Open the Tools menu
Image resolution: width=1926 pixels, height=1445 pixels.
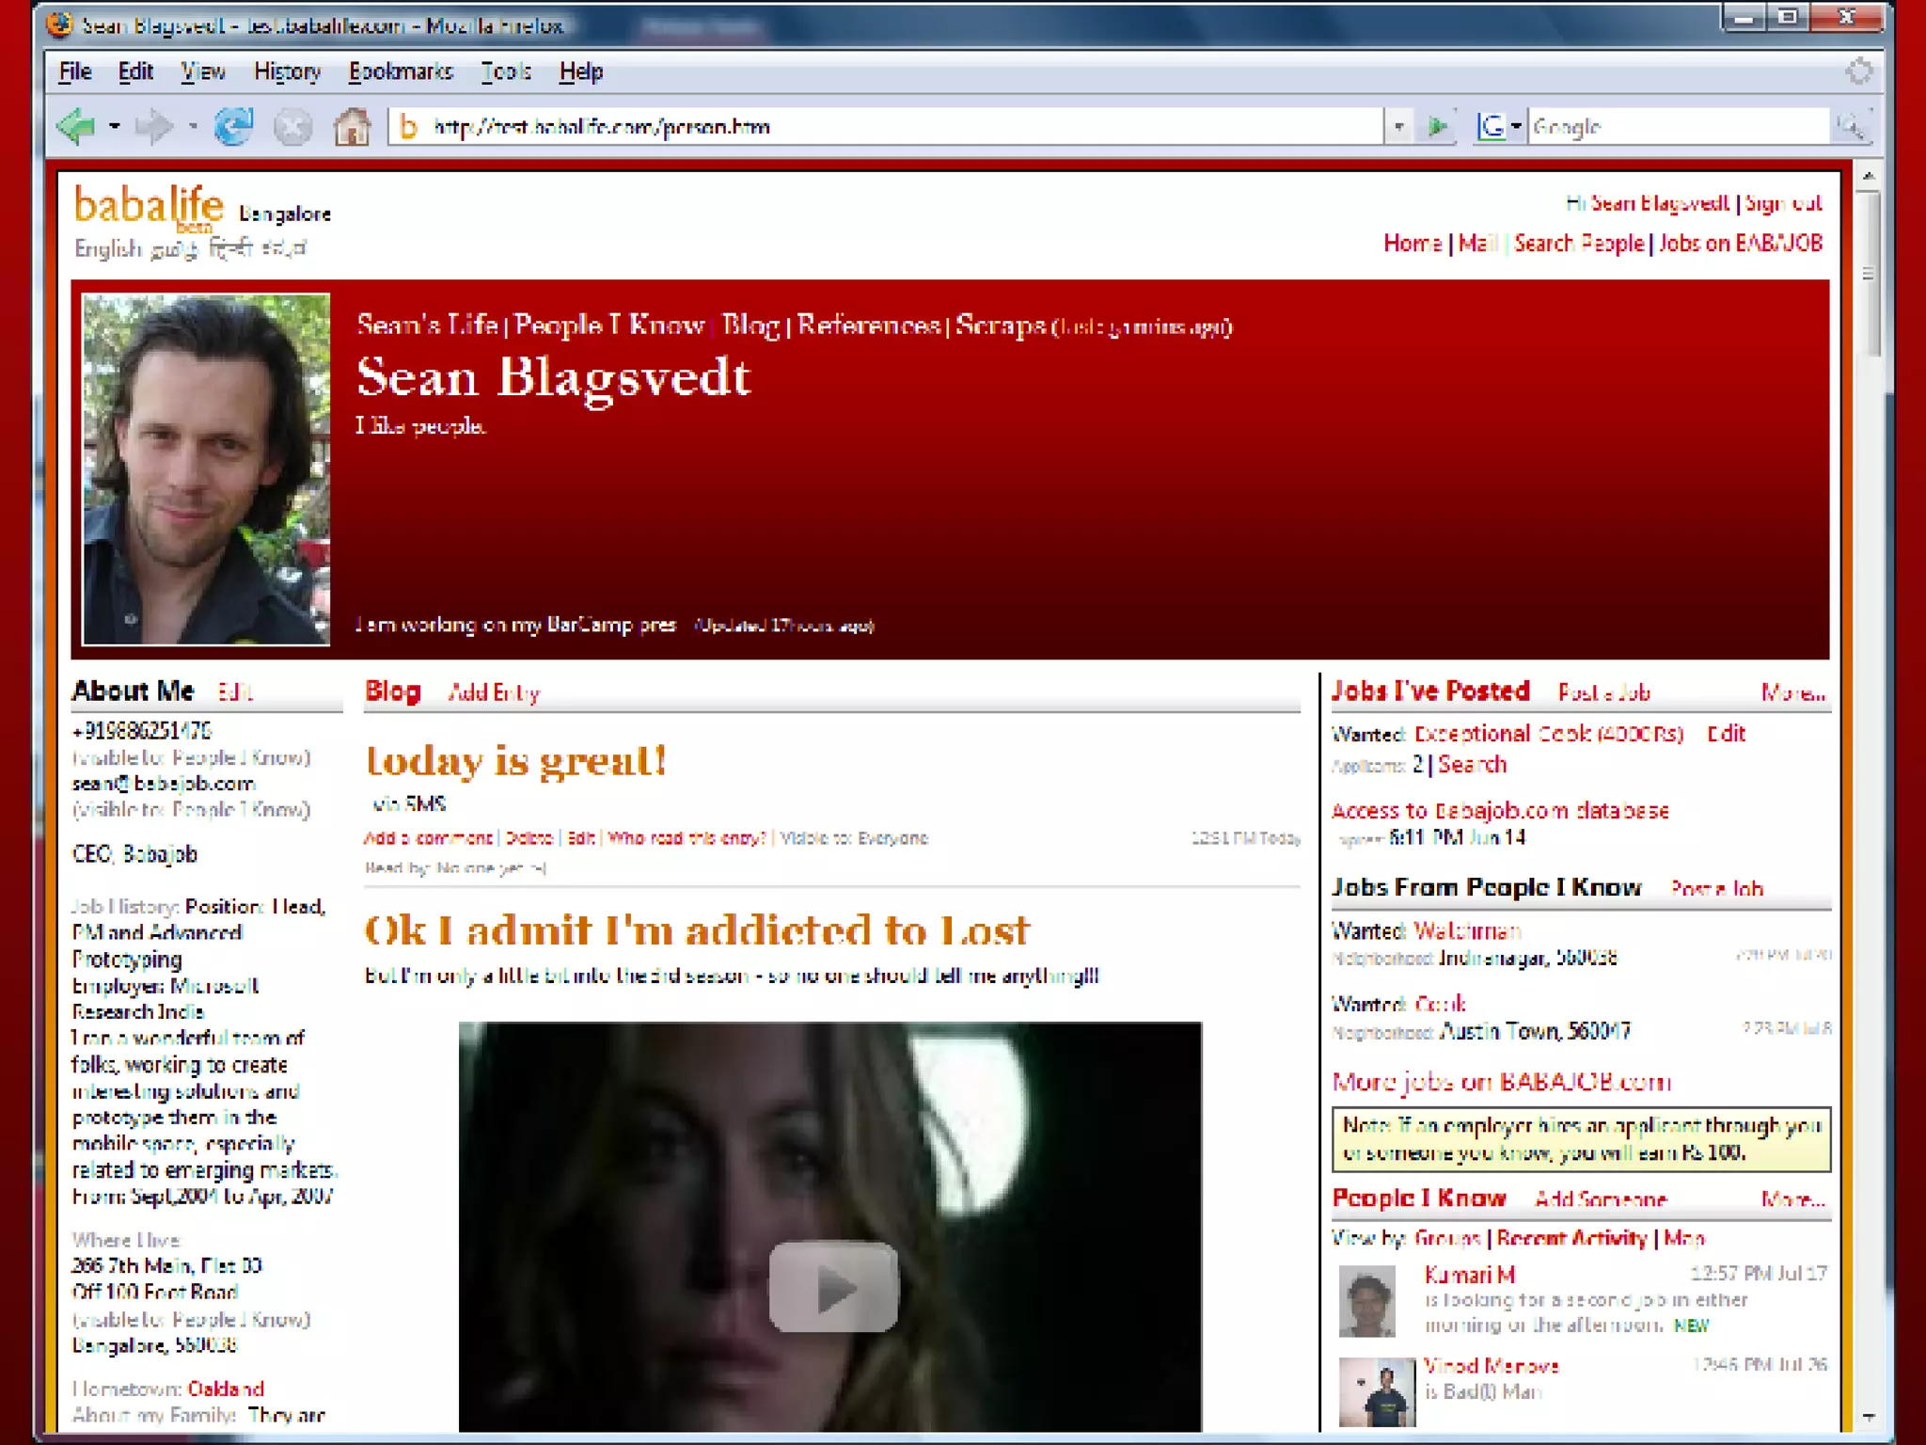(x=506, y=71)
